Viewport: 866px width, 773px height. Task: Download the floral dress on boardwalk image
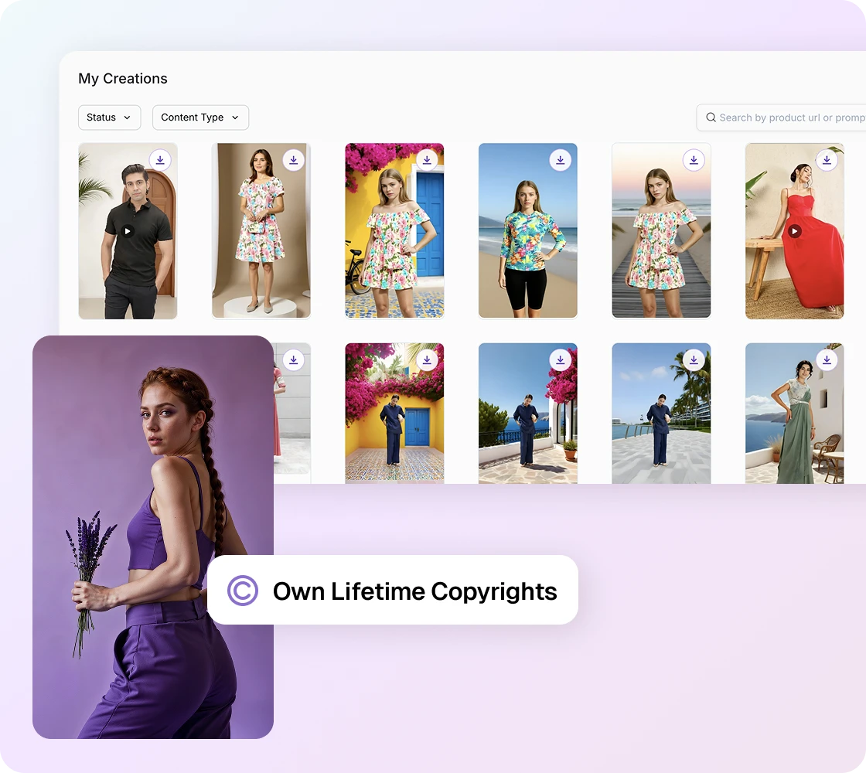pyautogui.click(x=694, y=160)
